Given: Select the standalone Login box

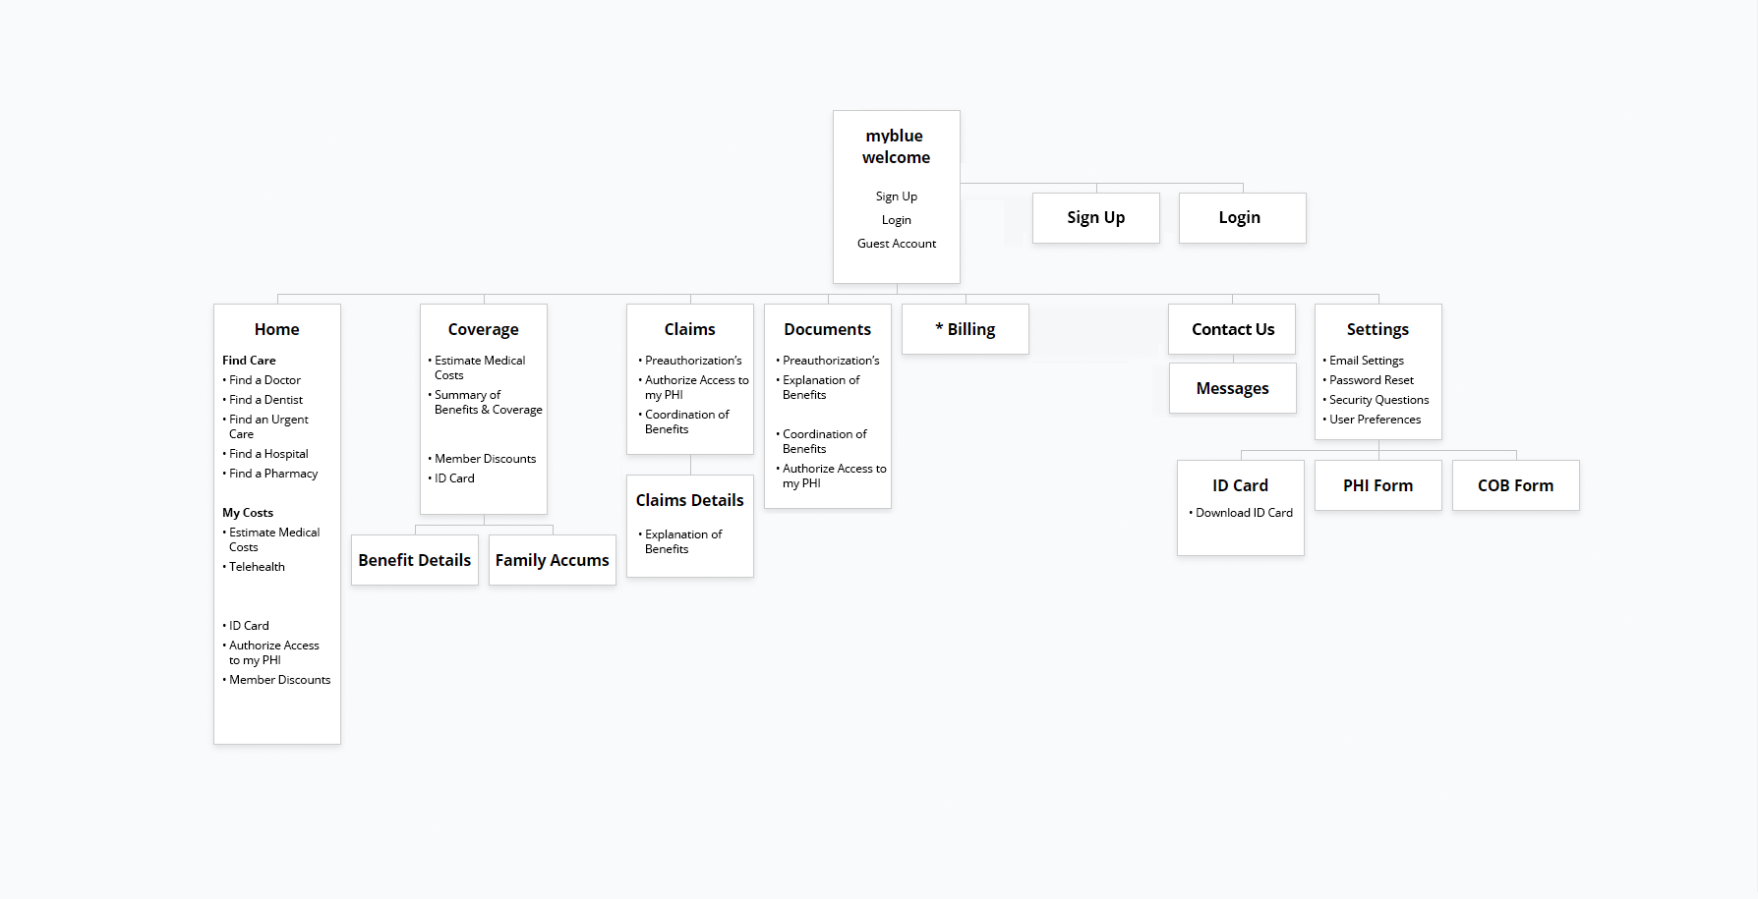Looking at the screenshot, I should point(1241,217).
